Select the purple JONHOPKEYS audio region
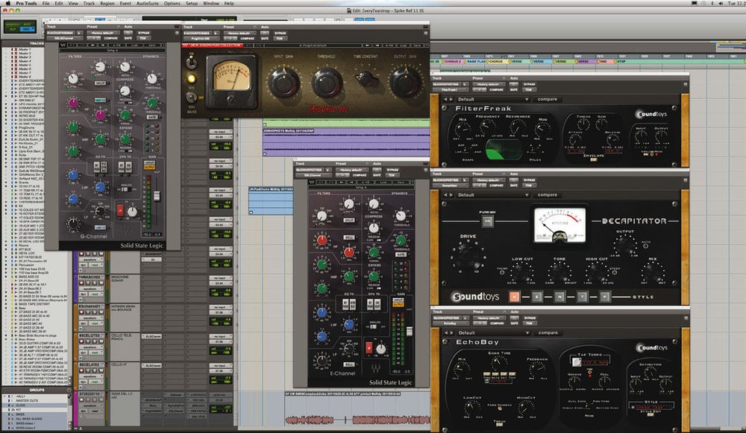The image size is (746, 433). pos(345,142)
